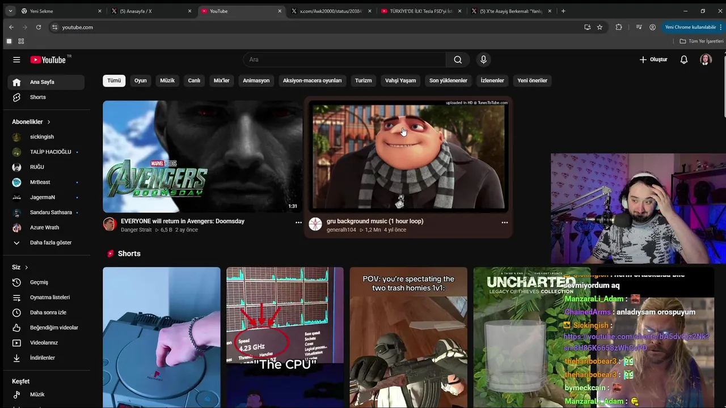Select the Oyun filter chip
The height and width of the screenshot is (408, 726).
(x=141, y=80)
